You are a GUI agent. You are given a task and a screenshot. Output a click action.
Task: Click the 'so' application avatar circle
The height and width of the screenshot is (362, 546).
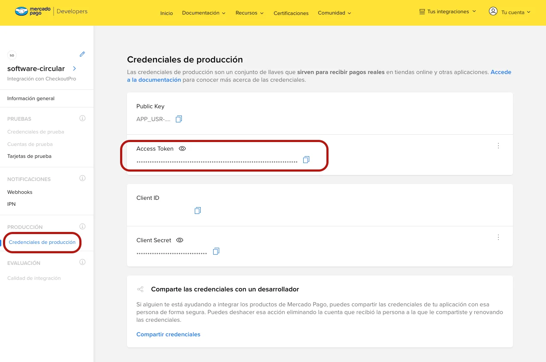[12, 55]
